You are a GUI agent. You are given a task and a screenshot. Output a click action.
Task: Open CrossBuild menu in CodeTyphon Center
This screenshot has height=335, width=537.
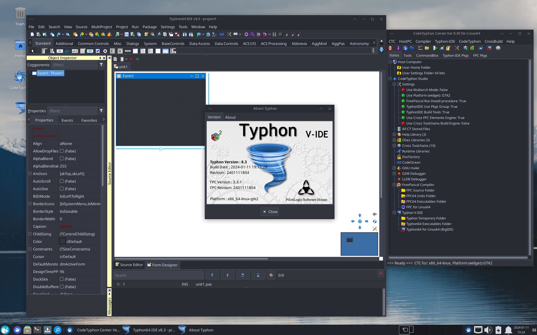[x=493, y=41]
